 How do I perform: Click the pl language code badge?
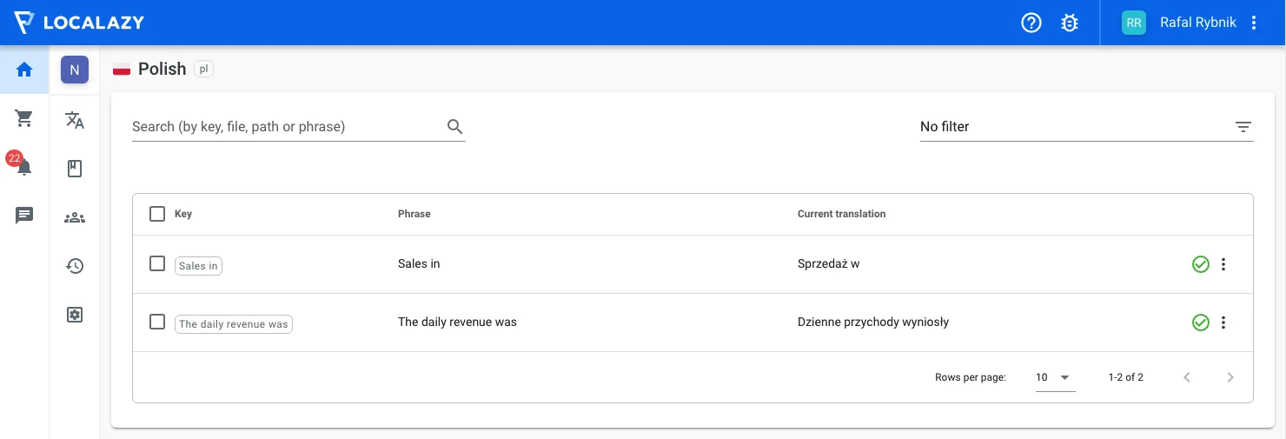coord(203,69)
